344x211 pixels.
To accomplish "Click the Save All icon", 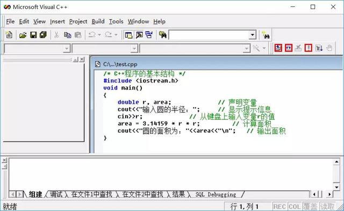I will point(43,35).
